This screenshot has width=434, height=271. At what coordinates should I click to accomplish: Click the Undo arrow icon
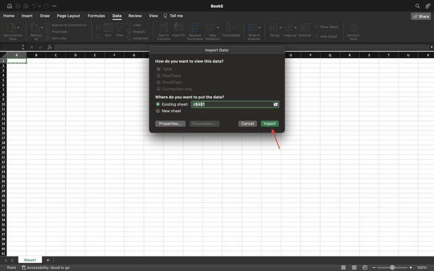point(34,6)
